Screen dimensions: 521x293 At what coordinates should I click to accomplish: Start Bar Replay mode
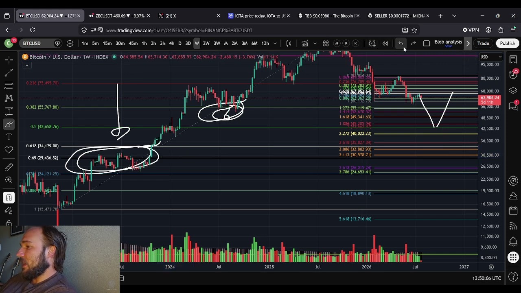385,44
